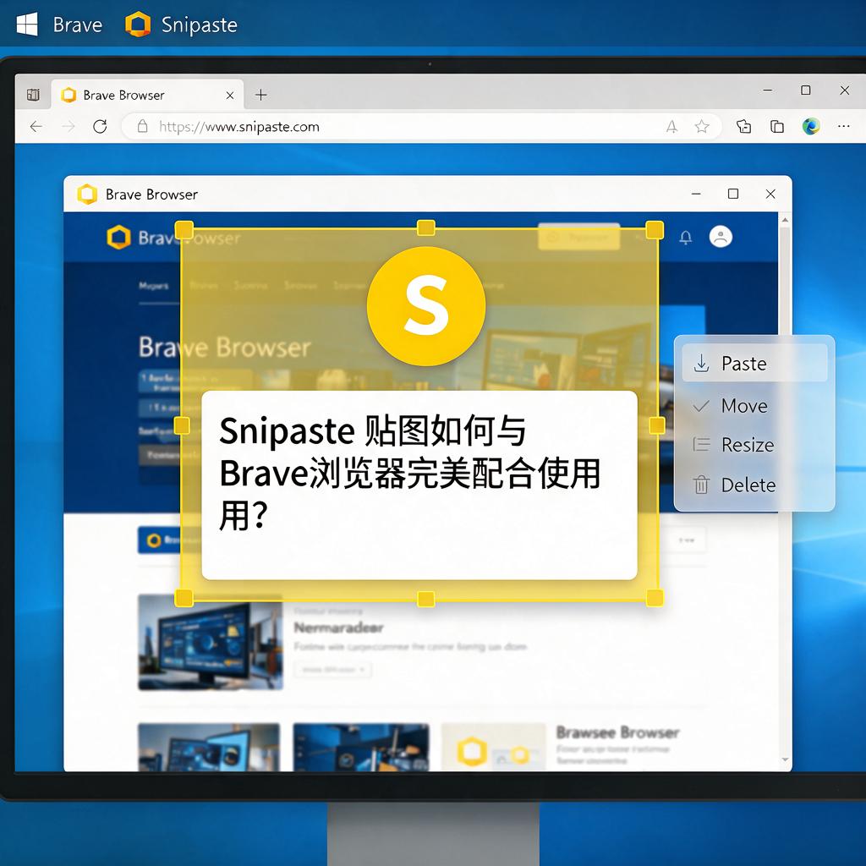
Task: Click the Edge profile icon
Action: click(x=811, y=127)
